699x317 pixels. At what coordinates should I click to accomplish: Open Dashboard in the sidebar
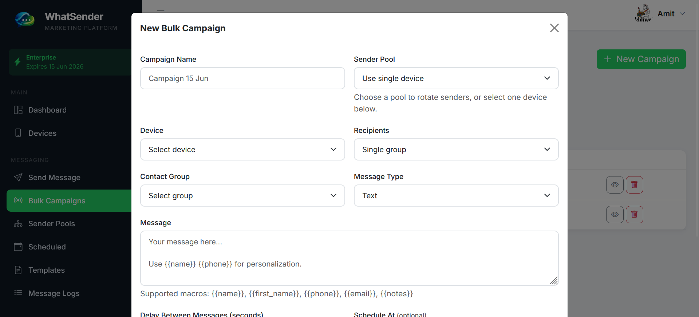point(69,110)
